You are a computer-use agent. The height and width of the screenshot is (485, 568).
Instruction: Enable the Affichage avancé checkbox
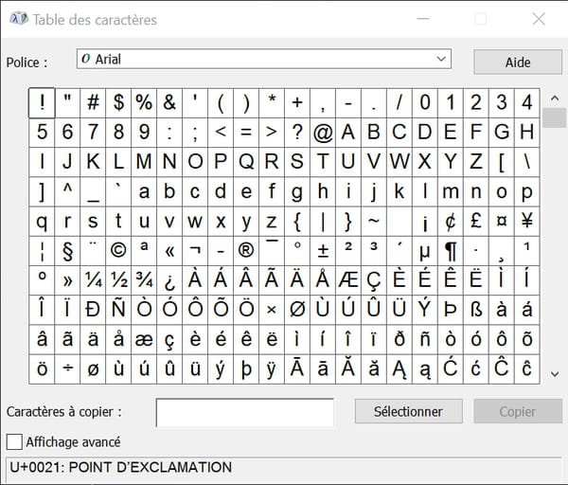(14, 441)
